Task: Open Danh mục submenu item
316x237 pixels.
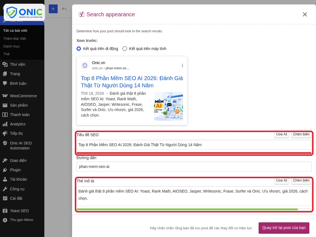Action: (11, 46)
